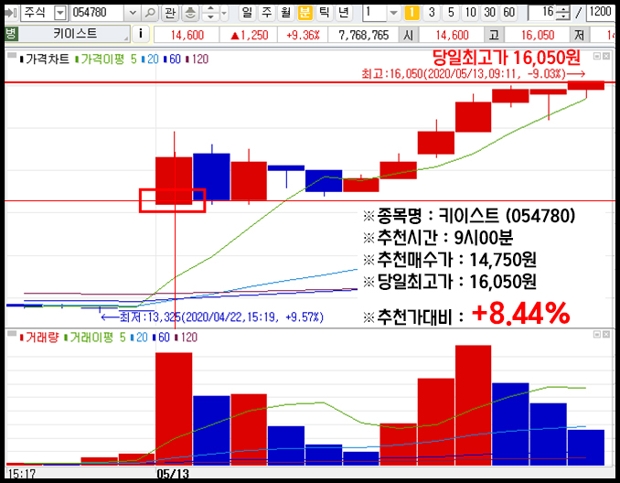This screenshot has width=620, height=483.
Task: Click the high price value 16,050 in header
Action: pos(538,35)
